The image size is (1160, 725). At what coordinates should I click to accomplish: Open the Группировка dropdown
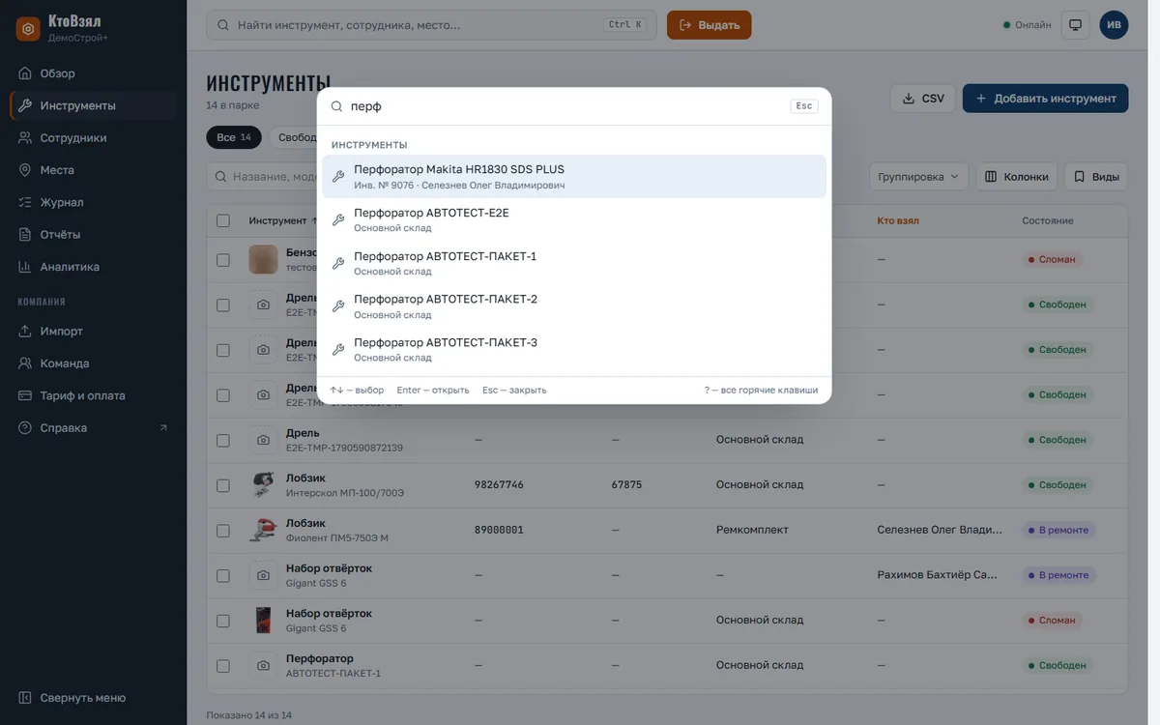coord(918,177)
